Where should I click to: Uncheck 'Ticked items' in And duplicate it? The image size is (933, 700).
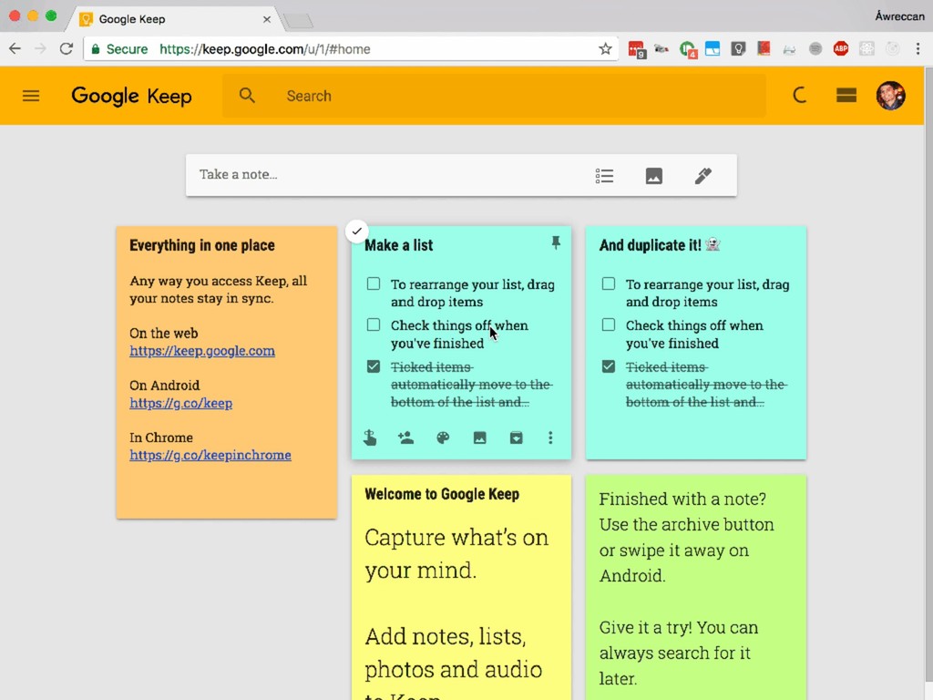click(x=608, y=366)
